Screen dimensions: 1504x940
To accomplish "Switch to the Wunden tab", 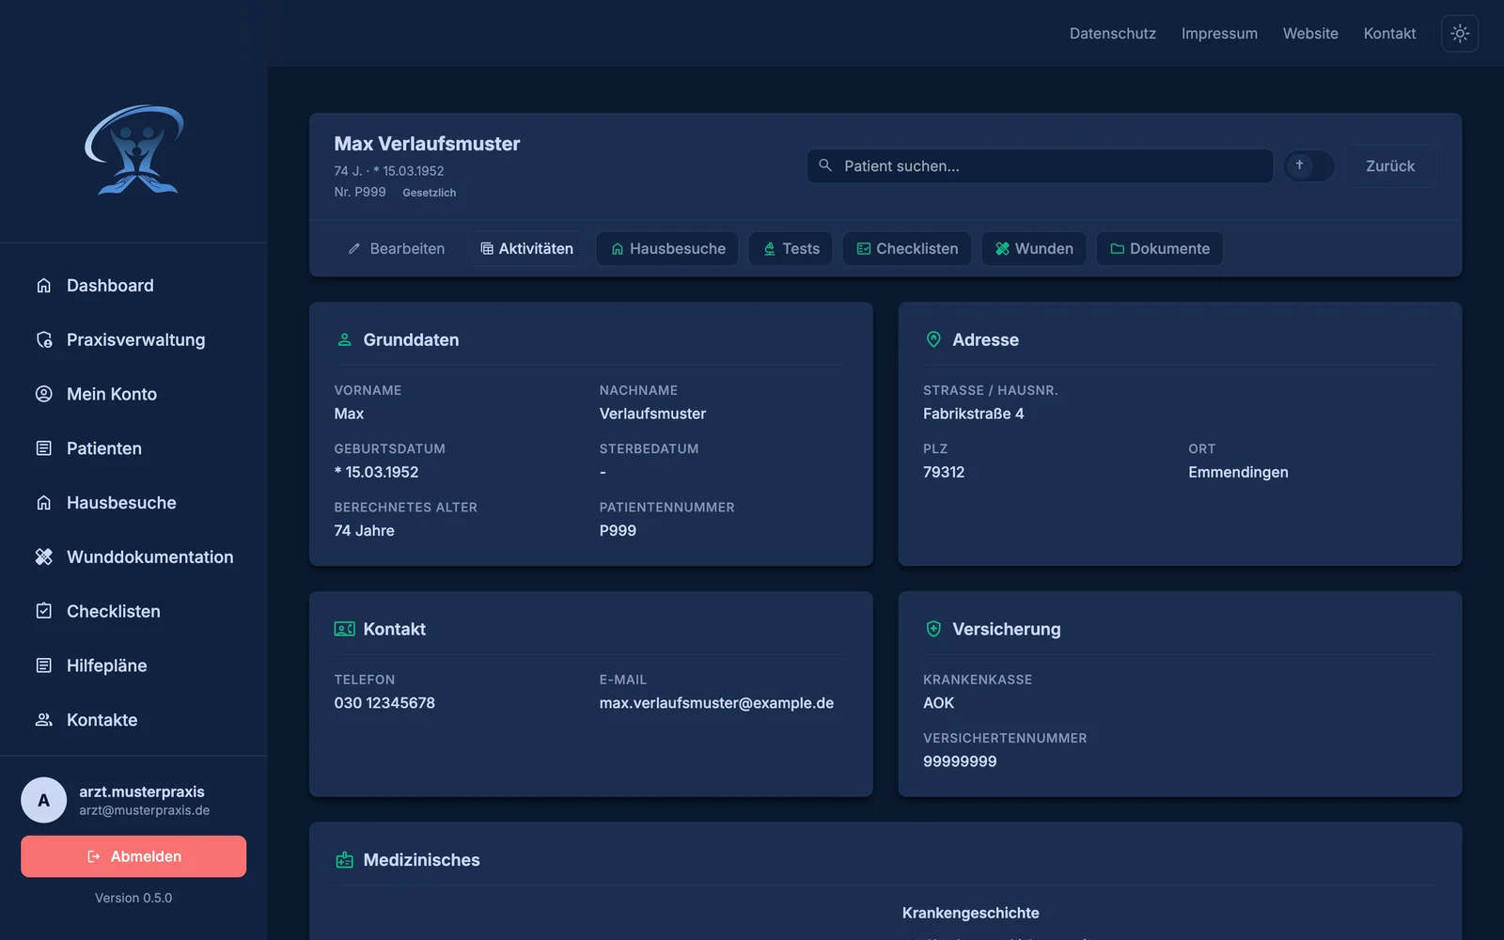I will (x=1034, y=249).
